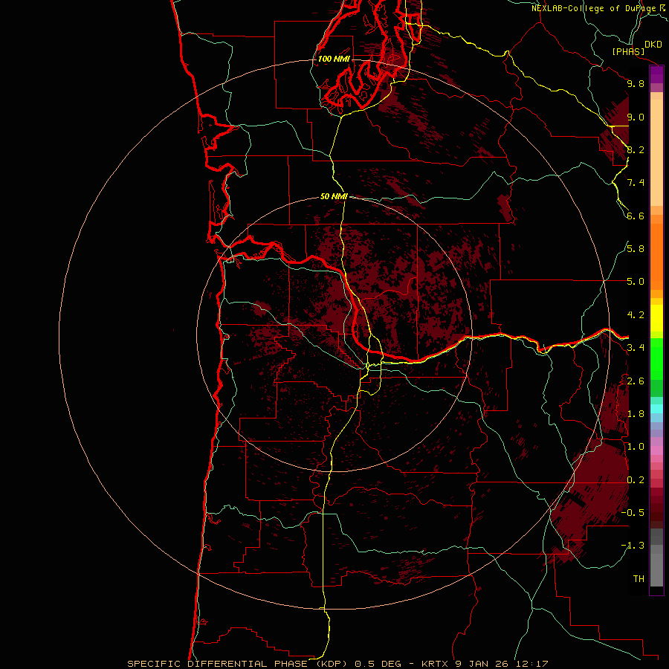Click the TH threshold label
The height and width of the screenshot is (669, 669).
639,579
